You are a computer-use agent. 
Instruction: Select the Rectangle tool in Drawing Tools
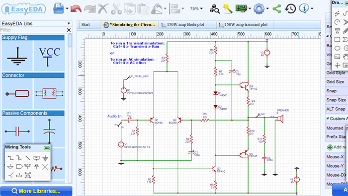coord(338,39)
